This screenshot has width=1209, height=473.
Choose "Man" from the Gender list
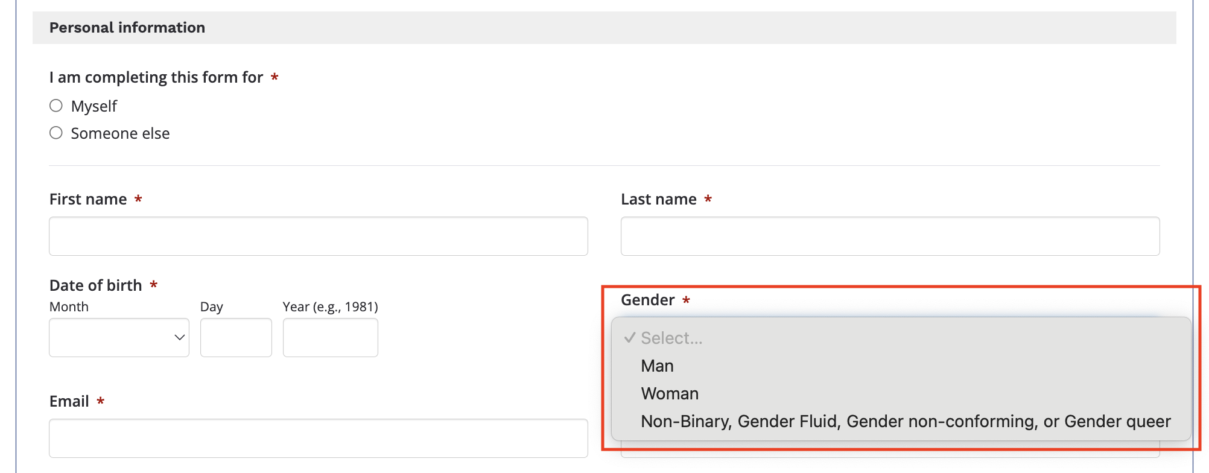point(657,366)
